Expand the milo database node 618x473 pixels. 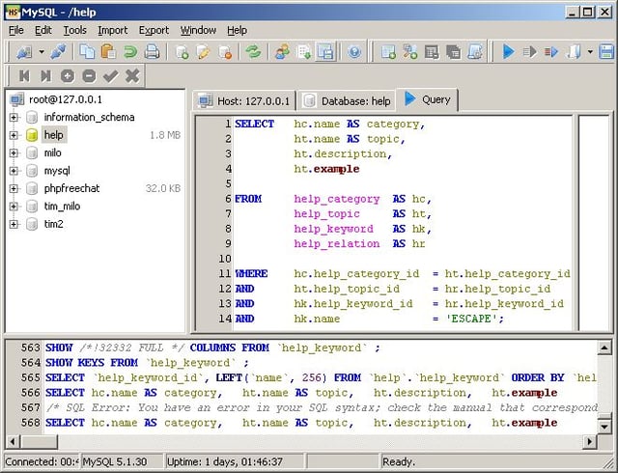click(x=14, y=153)
